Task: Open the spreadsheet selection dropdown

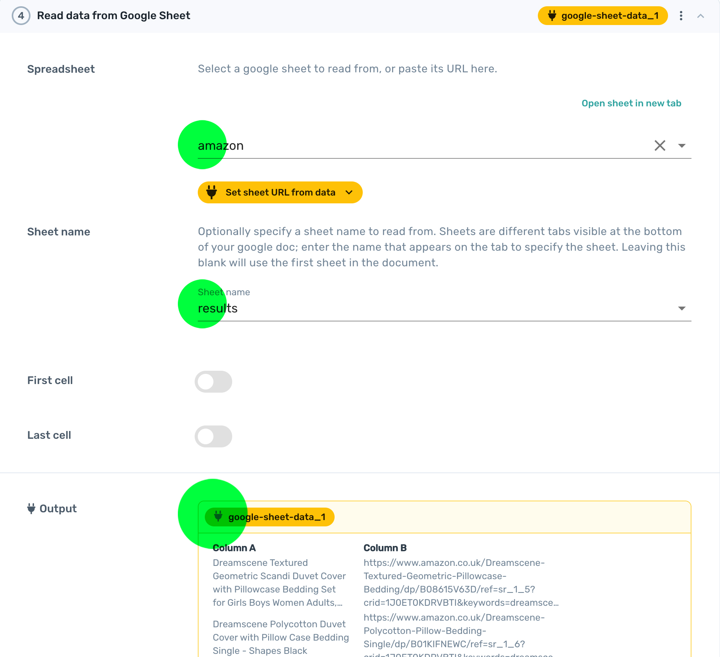Action: click(x=682, y=145)
